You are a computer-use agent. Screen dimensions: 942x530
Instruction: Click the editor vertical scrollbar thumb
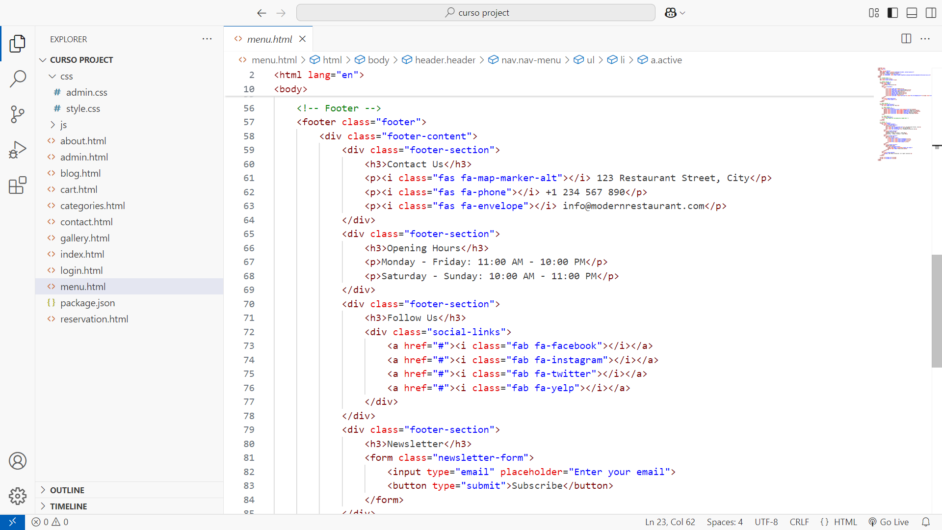(x=937, y=311)
